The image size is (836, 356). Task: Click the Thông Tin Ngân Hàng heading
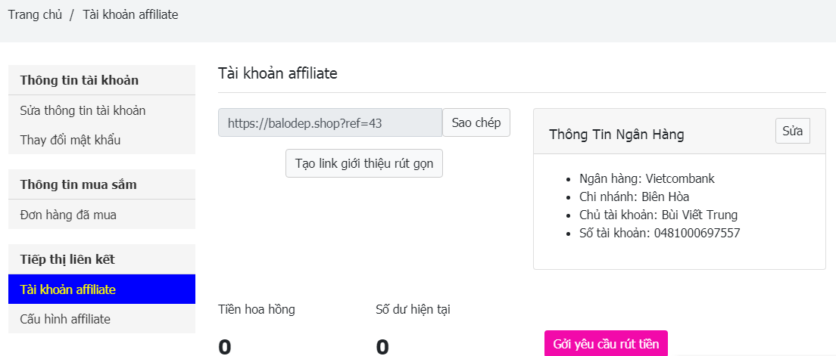point(616,135)
